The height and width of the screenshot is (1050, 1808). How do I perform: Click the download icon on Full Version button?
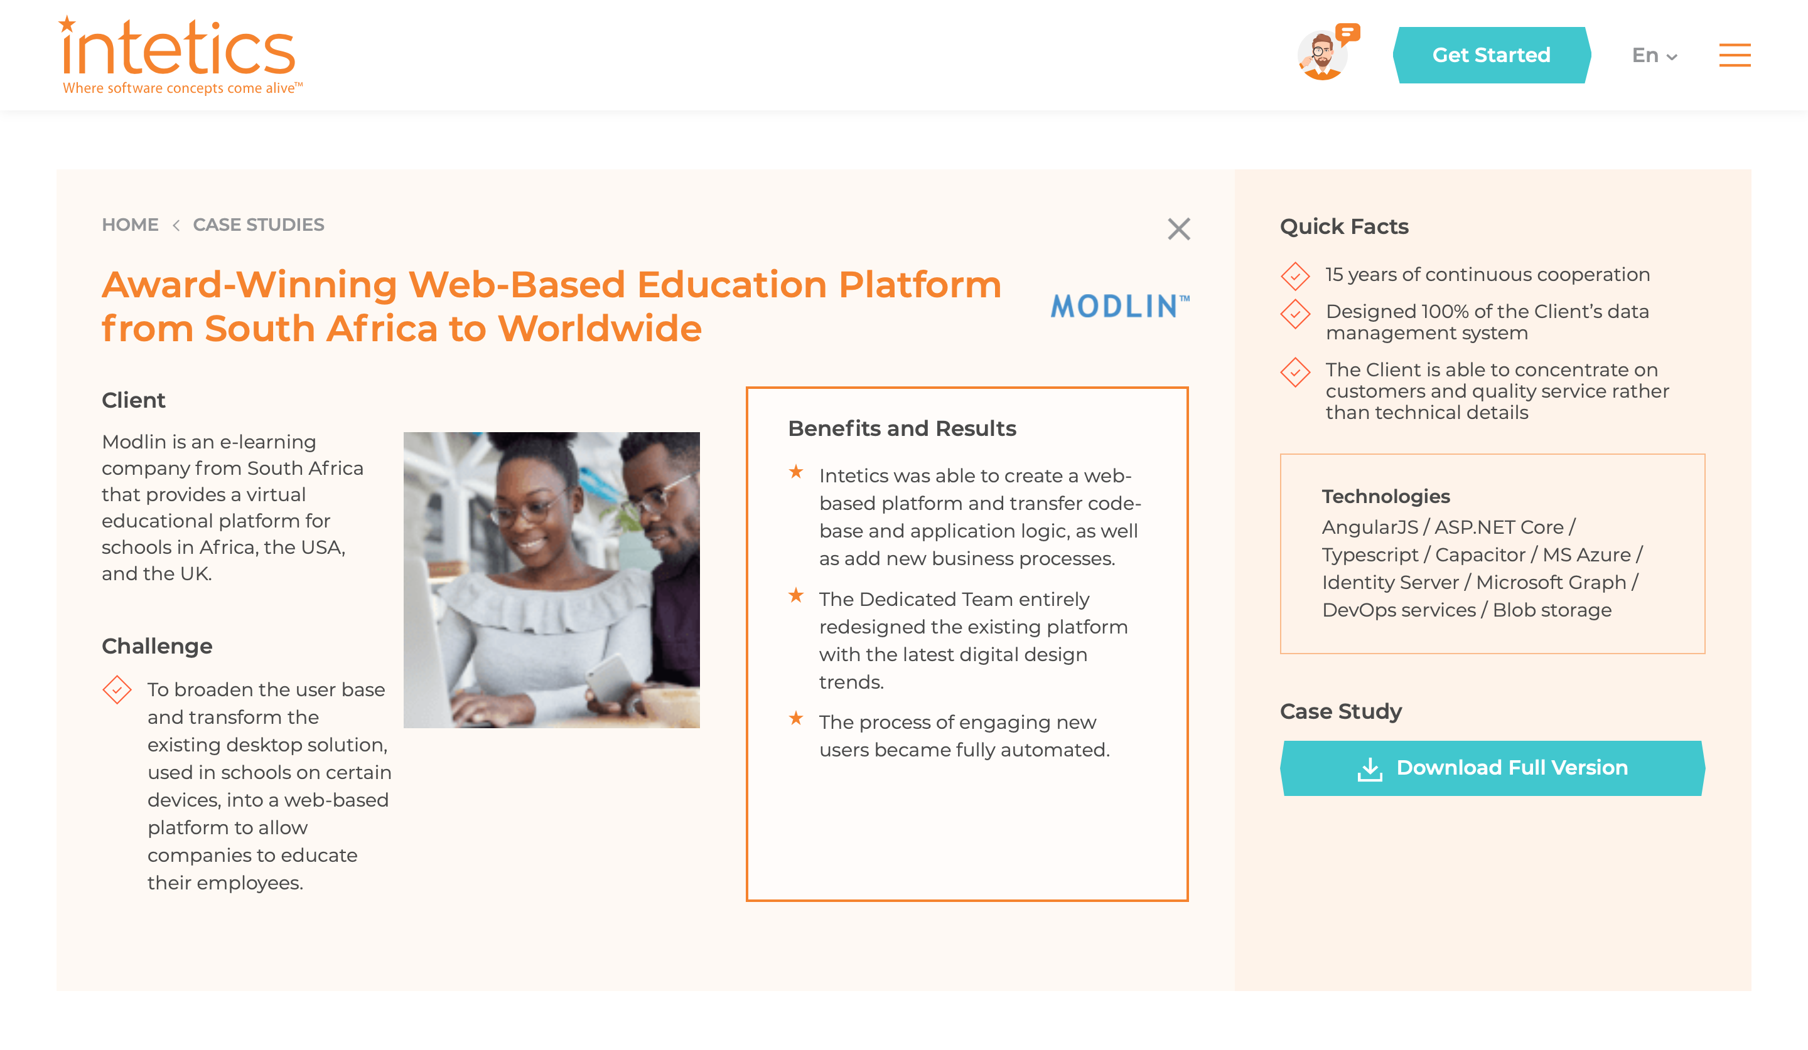1372,768
